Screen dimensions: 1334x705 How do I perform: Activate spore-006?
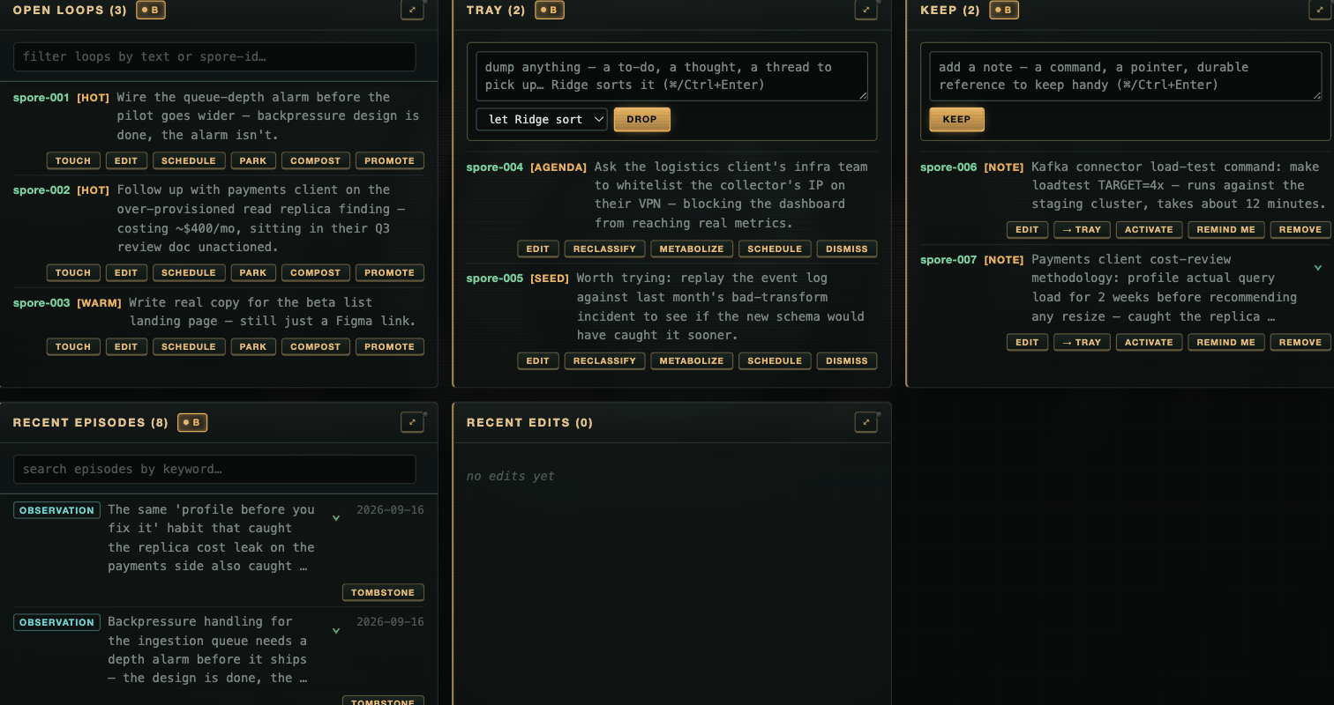click(x=1149, y=229)
